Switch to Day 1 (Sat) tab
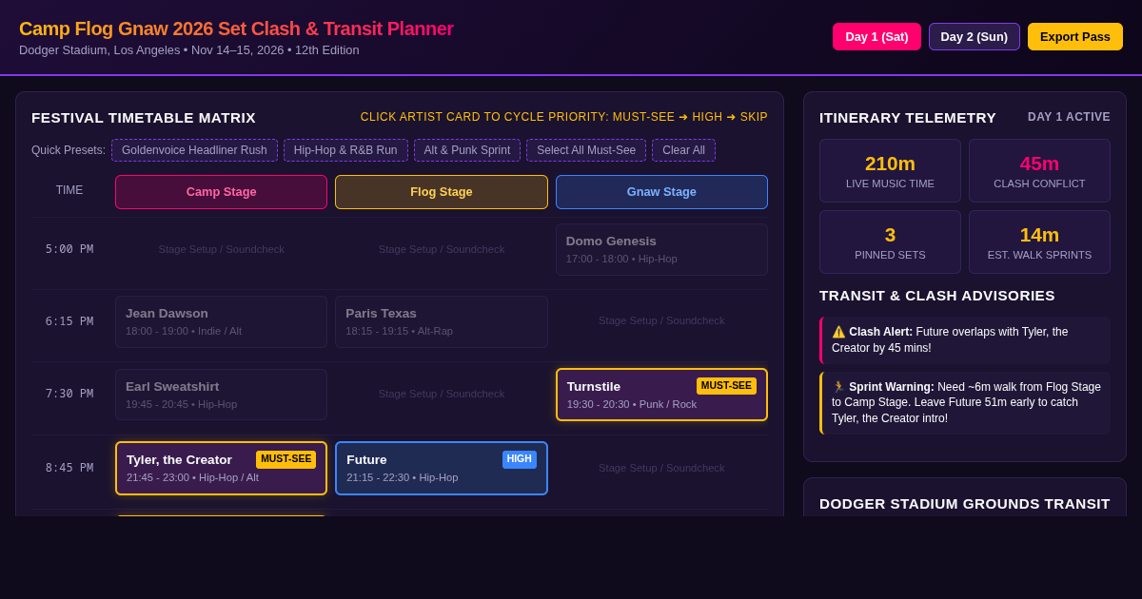1142x599 pixels. point(876,36)
